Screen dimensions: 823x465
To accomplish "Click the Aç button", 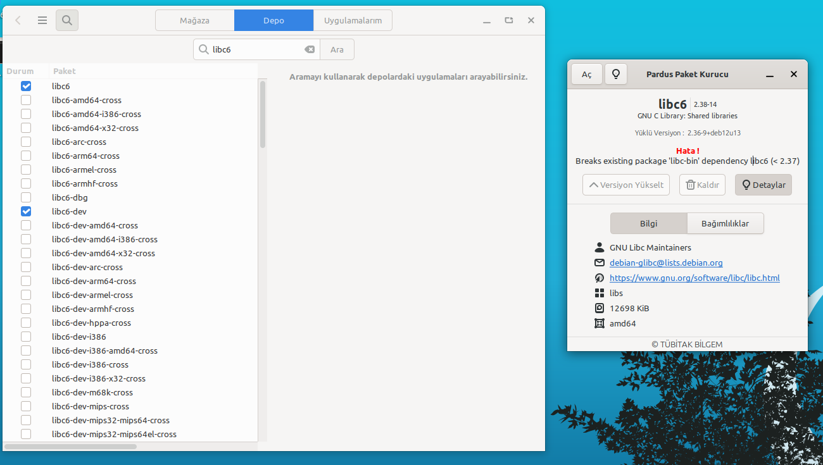I will [586, 74].
